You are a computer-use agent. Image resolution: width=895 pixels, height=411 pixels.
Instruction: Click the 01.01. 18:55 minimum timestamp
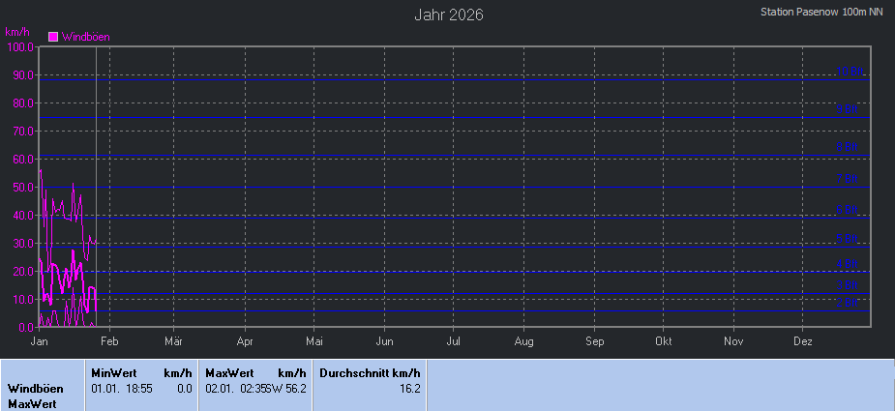point(122,389)
